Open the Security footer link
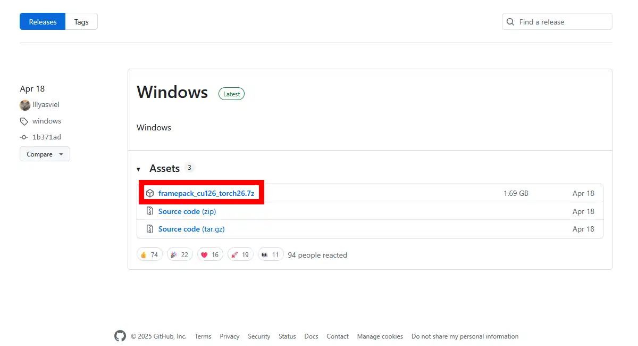The image size is (638, 346). coord(259,336)
